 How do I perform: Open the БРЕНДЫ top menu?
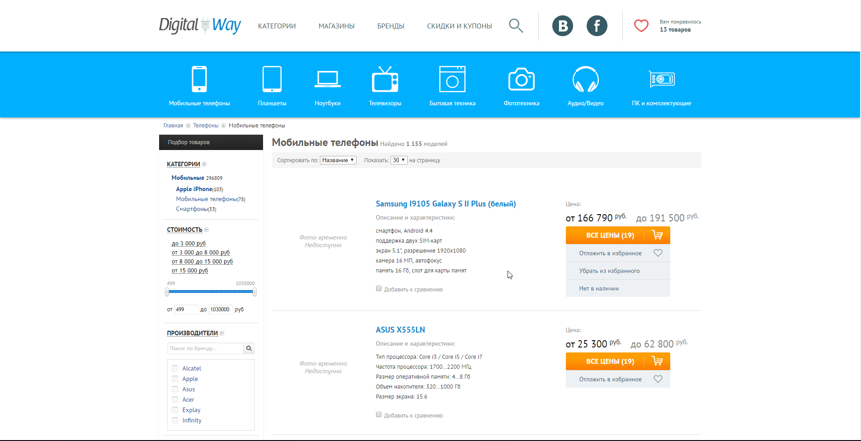[x=391, y=26]
